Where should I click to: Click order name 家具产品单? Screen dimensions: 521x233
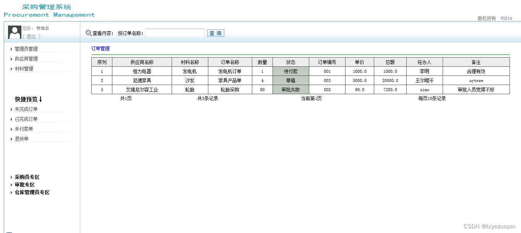pyautogui.click(x=230, y=80)
